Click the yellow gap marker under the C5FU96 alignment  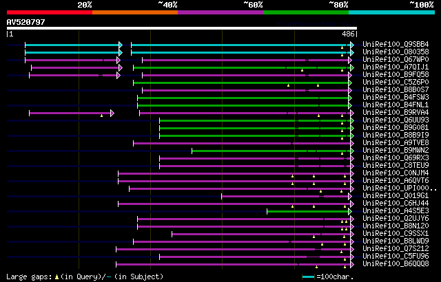click(345, 259)
